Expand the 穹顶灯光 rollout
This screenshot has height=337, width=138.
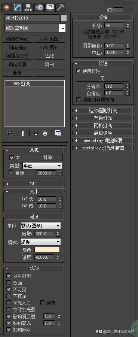tap(103, 118)
